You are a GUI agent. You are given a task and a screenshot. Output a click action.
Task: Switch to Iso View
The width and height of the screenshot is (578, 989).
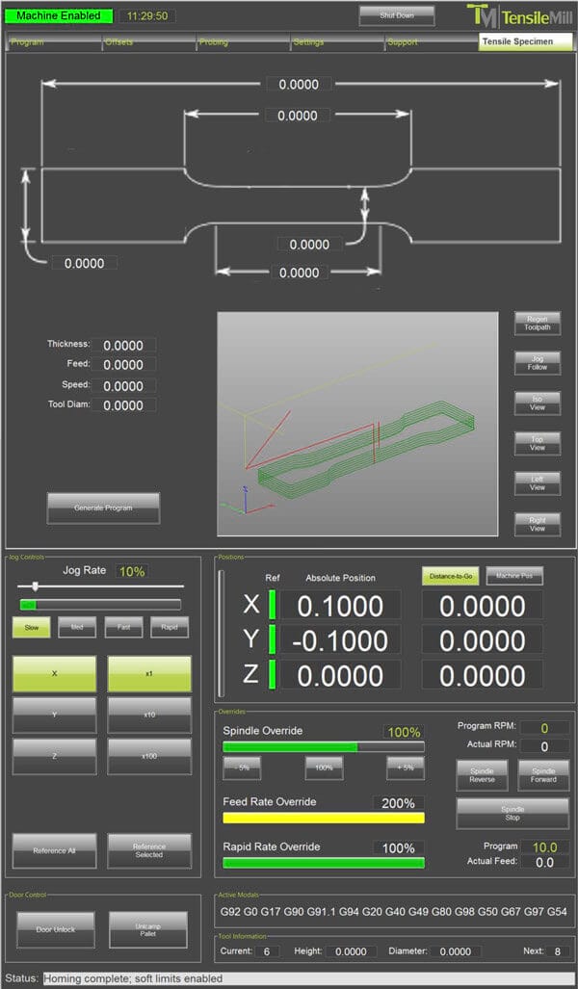point(537,403)
